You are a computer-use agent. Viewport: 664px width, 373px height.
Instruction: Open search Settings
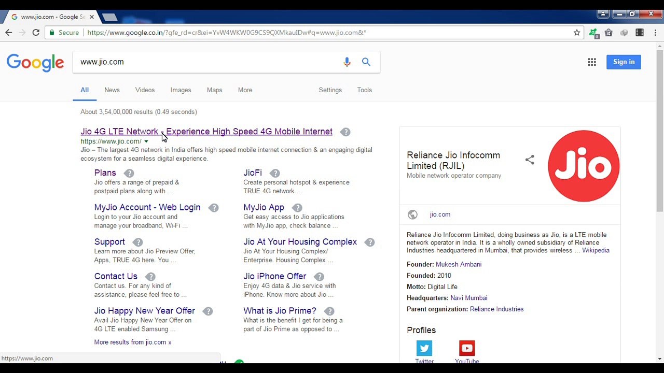(x=330, y=90)
